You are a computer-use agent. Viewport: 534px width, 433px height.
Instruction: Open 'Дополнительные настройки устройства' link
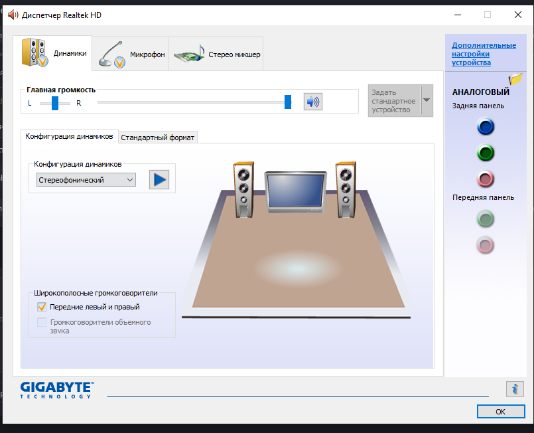[484, 54]
